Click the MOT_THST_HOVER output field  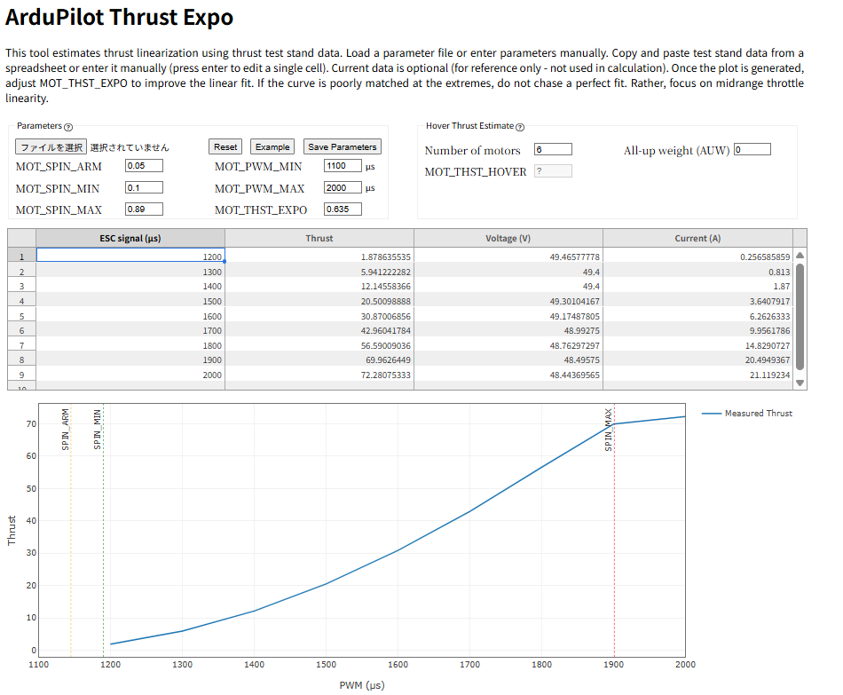[x=553, y=171]
